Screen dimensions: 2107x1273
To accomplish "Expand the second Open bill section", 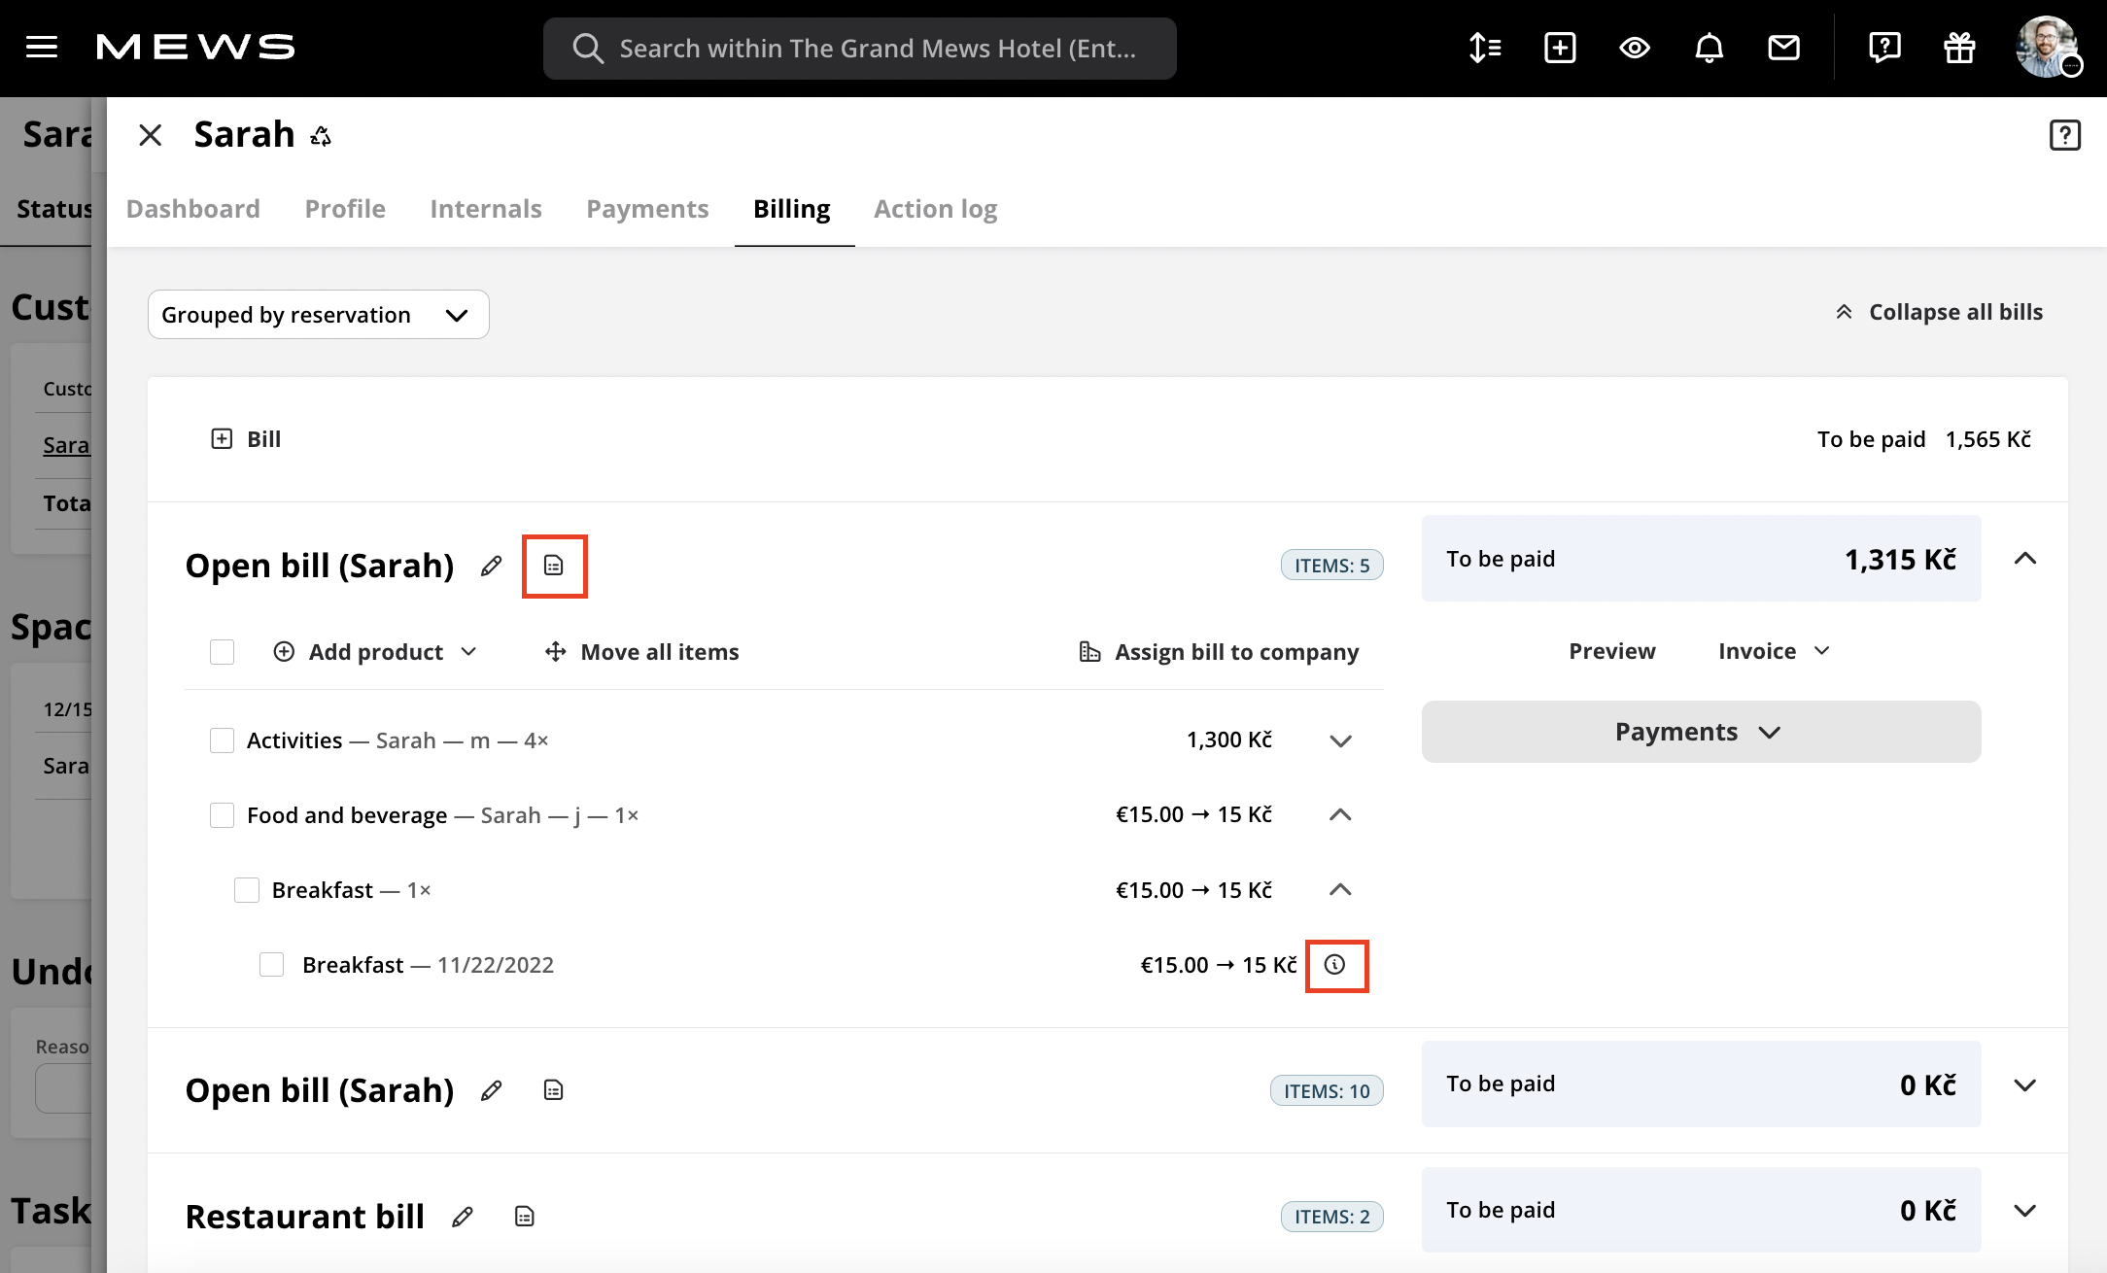I will coord(2025,1085).
